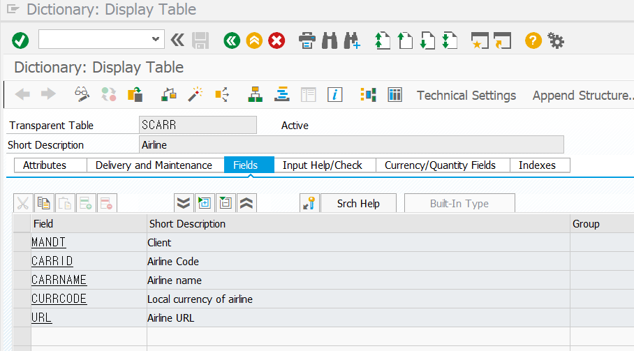Click the red Cancel icon
The height and width of the screenshot is (351, 634).
(277, 40)
